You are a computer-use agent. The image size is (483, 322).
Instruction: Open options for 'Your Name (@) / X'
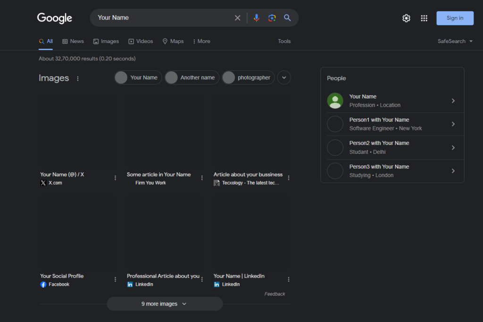tap(115, 178)
